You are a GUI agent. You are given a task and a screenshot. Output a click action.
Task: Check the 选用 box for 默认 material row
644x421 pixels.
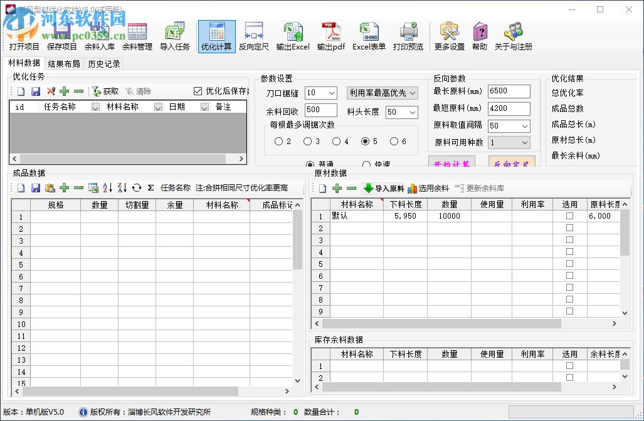569,216
